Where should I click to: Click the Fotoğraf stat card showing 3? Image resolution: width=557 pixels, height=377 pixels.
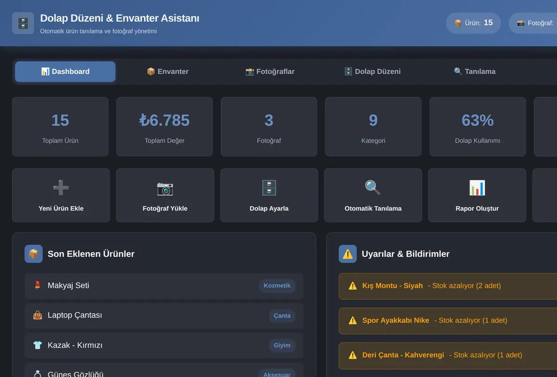tap(269, 126)
